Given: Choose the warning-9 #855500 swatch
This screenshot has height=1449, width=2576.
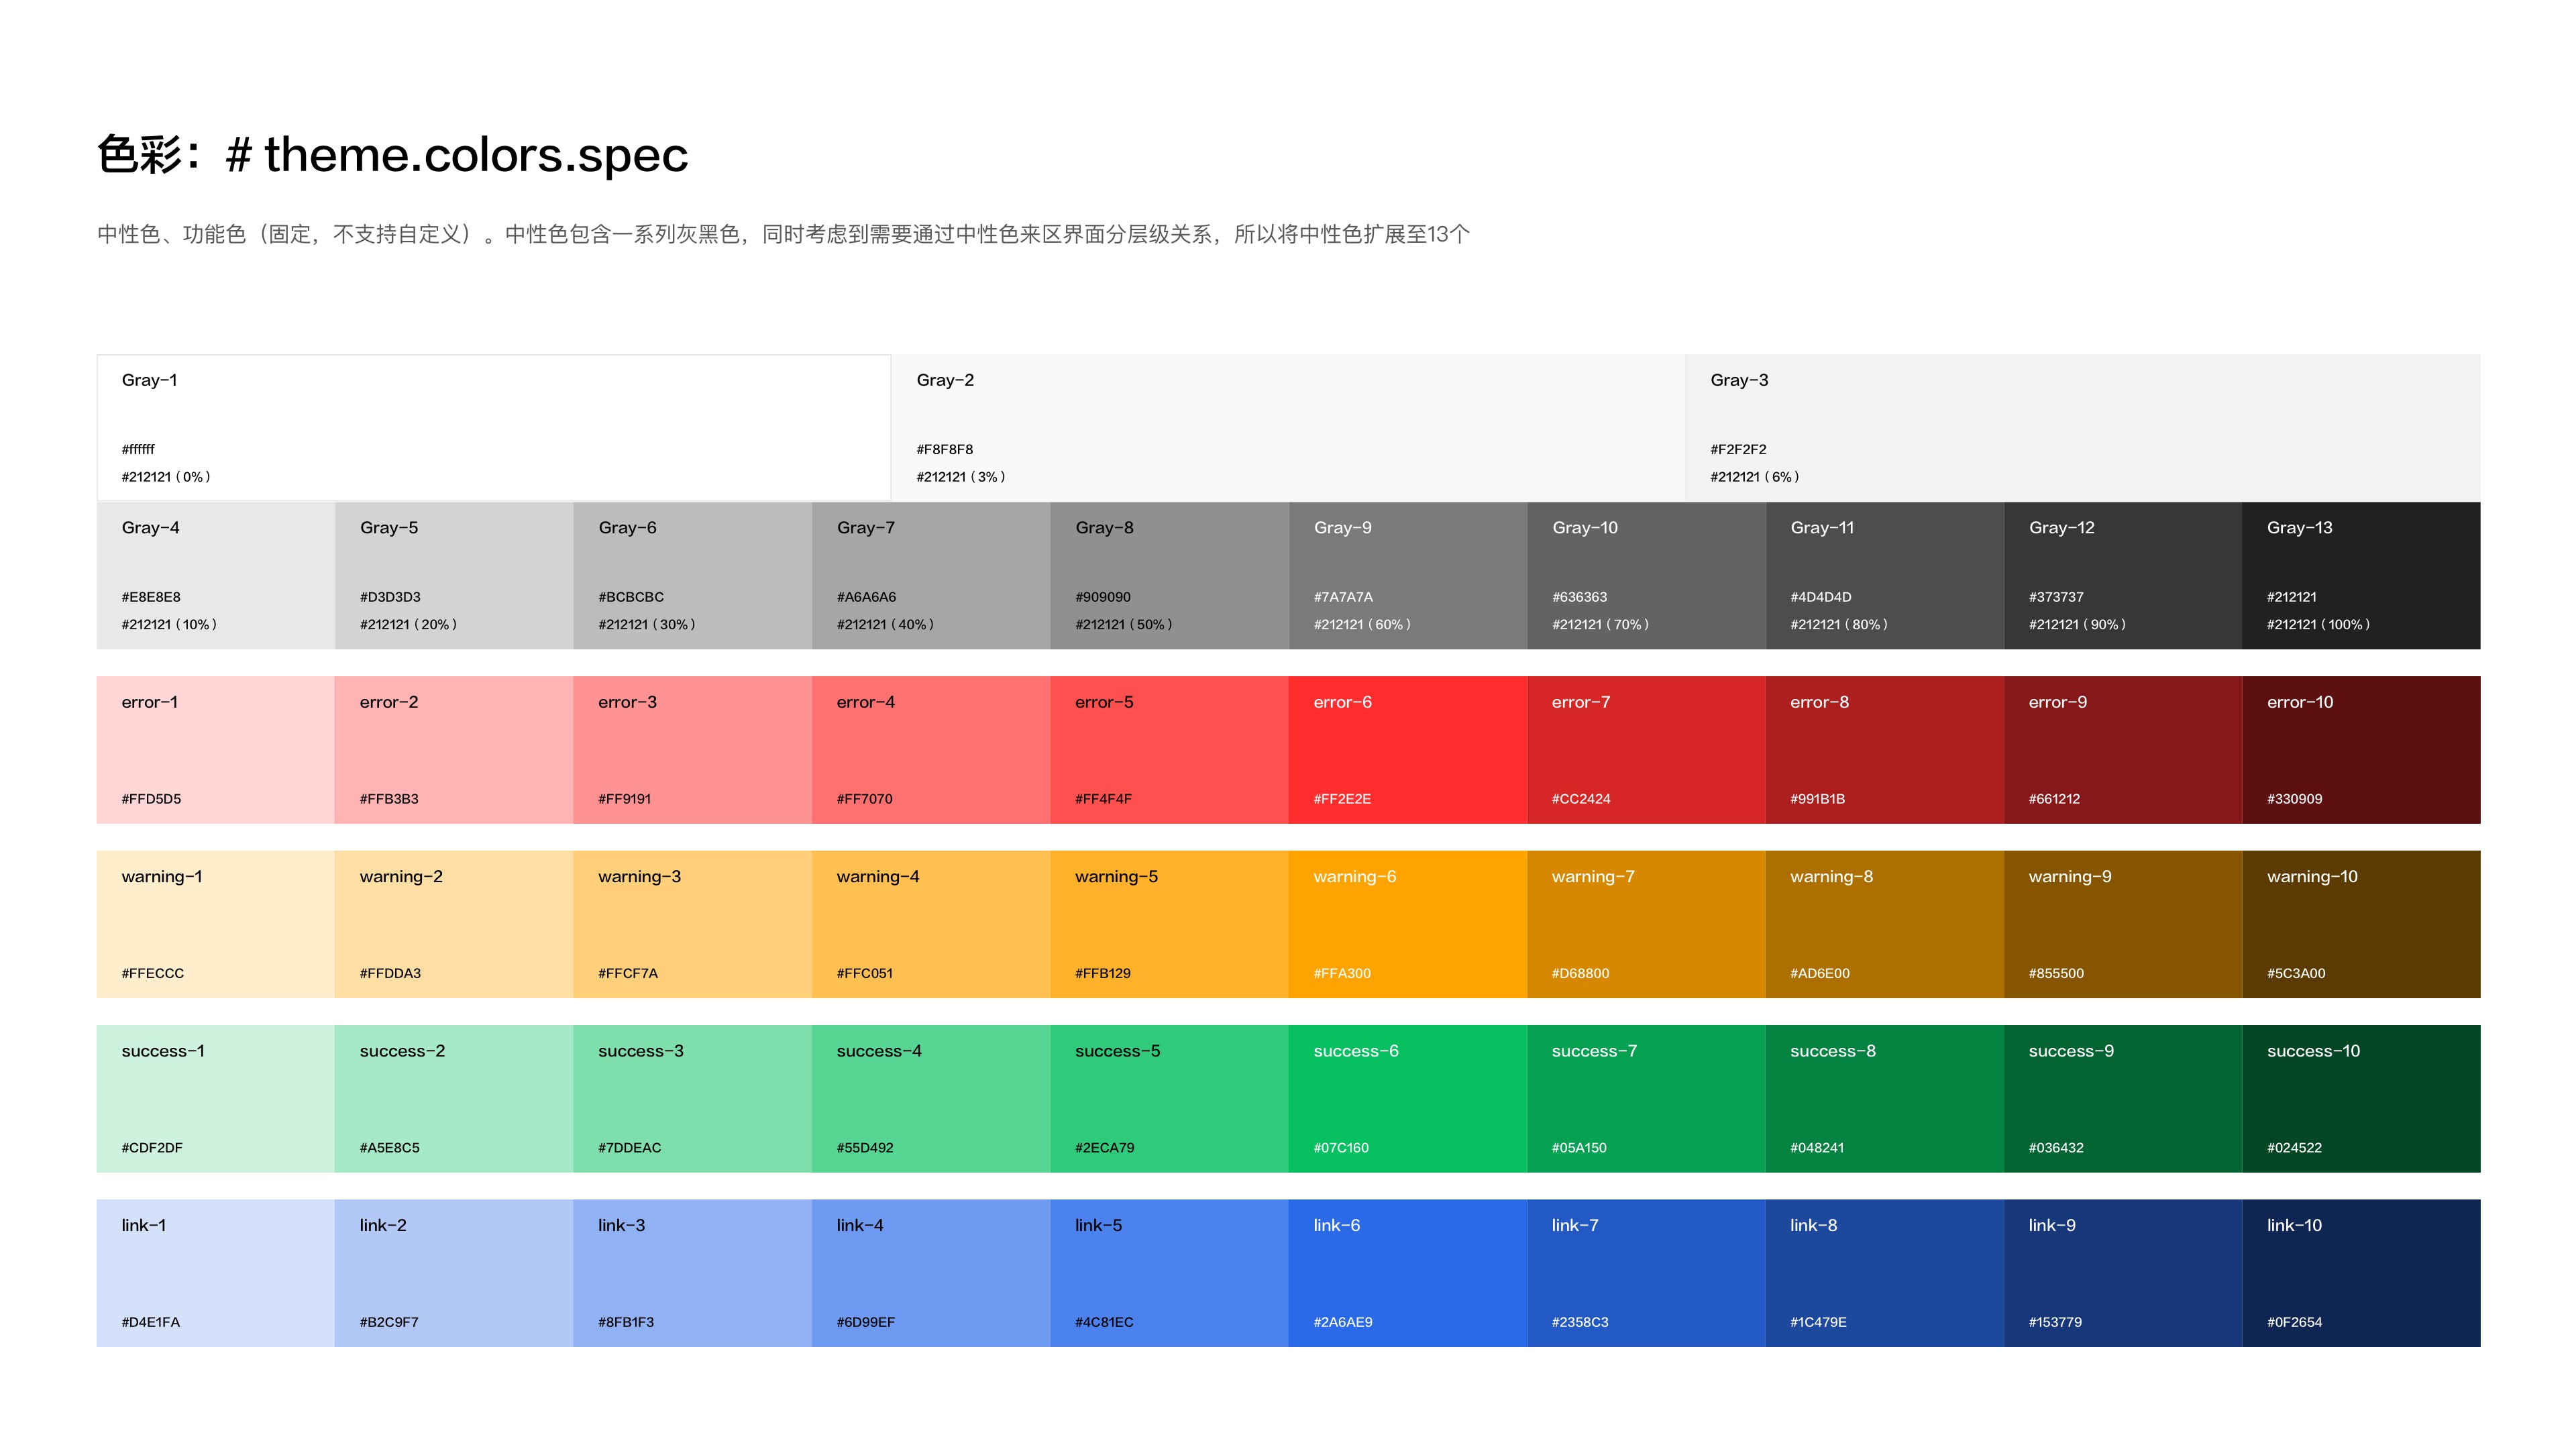Looking at the screenshot, I should (x=2122, y=924).
